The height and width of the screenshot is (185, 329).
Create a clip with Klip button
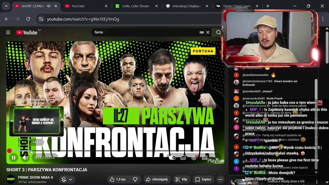181,179
